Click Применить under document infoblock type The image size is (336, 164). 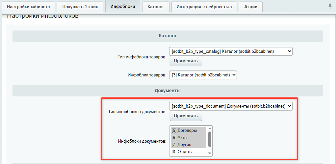(186, 116)
